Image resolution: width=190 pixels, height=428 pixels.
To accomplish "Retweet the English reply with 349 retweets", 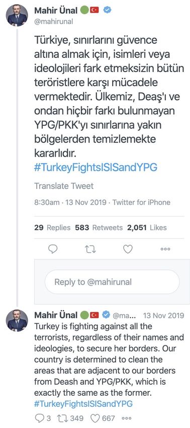I will 70,418.
